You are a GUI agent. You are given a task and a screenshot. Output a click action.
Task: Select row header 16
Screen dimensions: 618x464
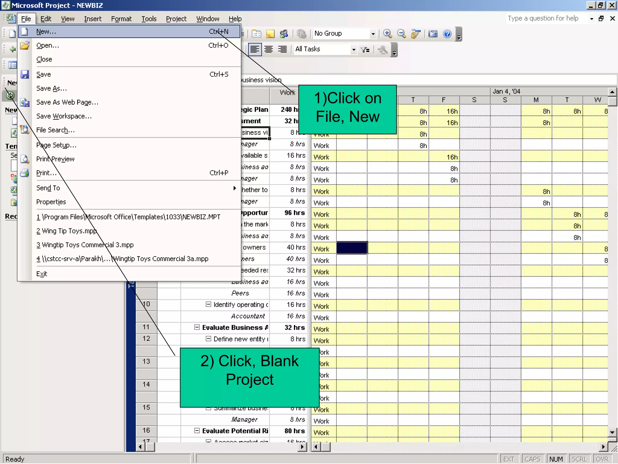146,430
